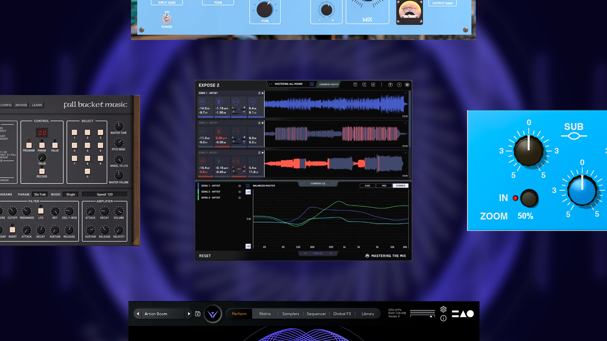Click Song 2 red peak warning icon
Image resolution: width=607 pixels, height=341 pixels.
219,131
